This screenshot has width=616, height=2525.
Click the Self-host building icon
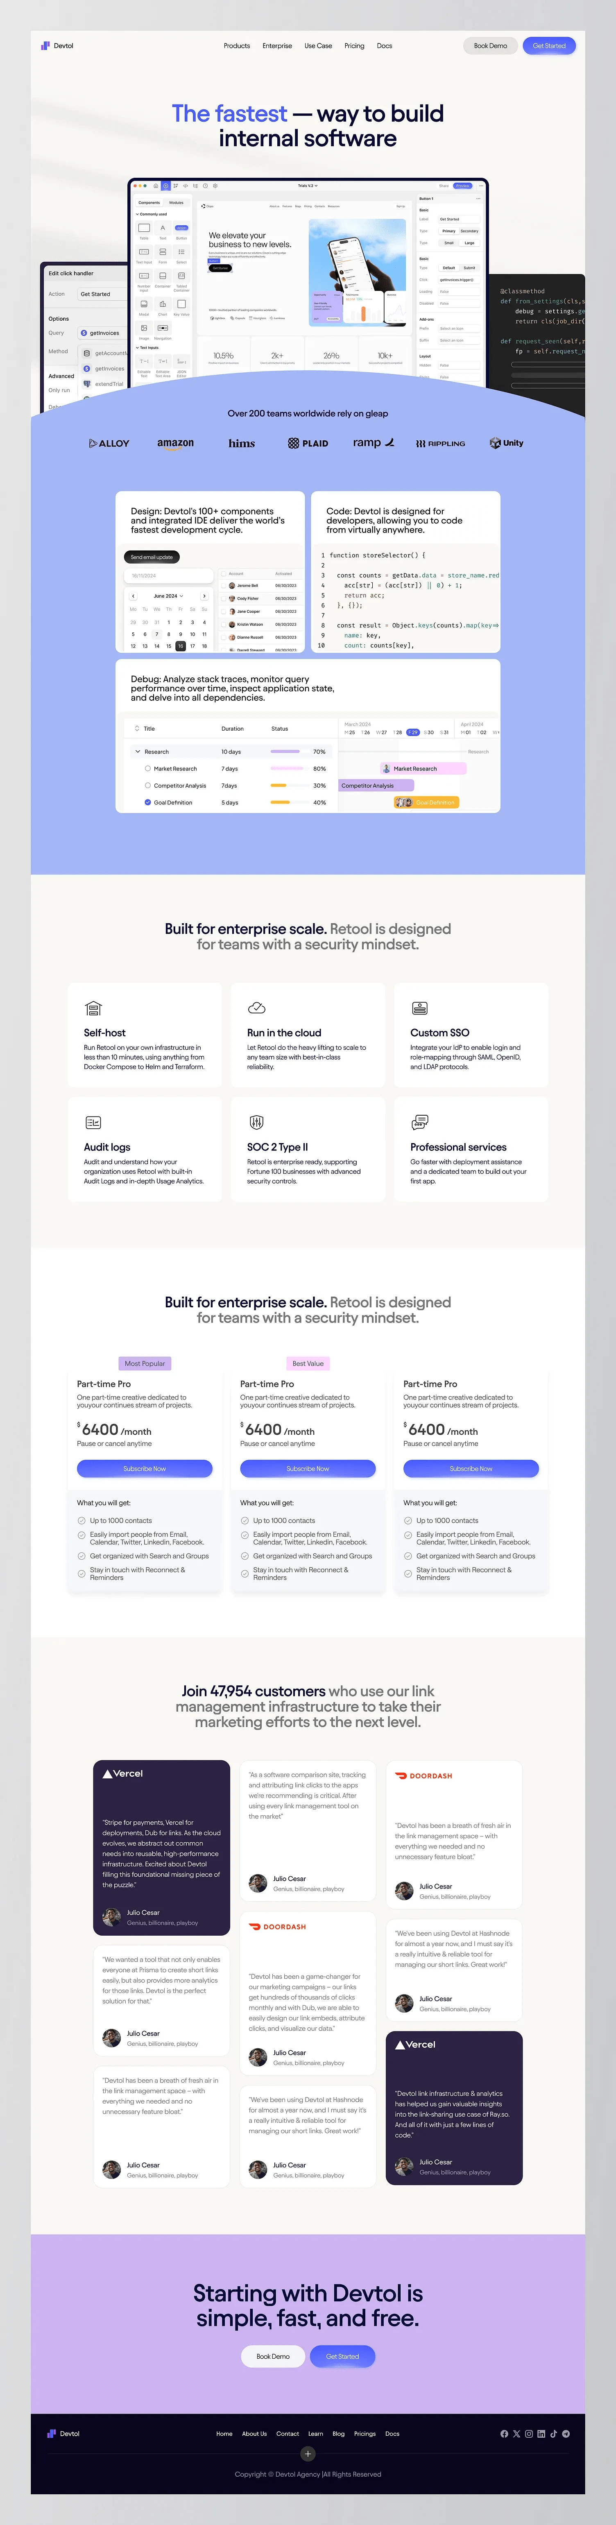[93, 1008]
